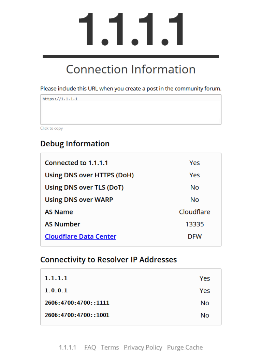Click the DFW data center code
The width and height of the screenshot is (262, 355).
(194, 236)
